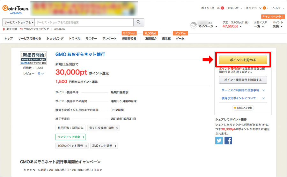This screenshot has width=287, height=177.
Task: Click the 30,000pt reward amount
Action: coord(71,72)
